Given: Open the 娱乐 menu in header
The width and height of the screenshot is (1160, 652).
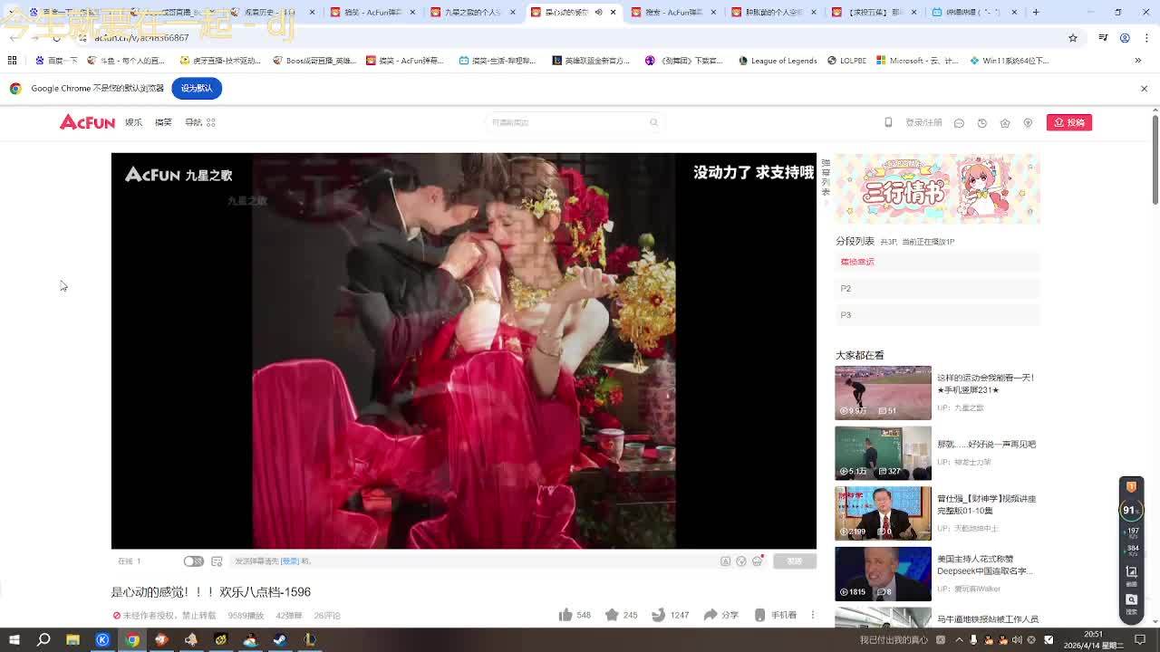Looking at the screenshot, I should tap(133, 122).
